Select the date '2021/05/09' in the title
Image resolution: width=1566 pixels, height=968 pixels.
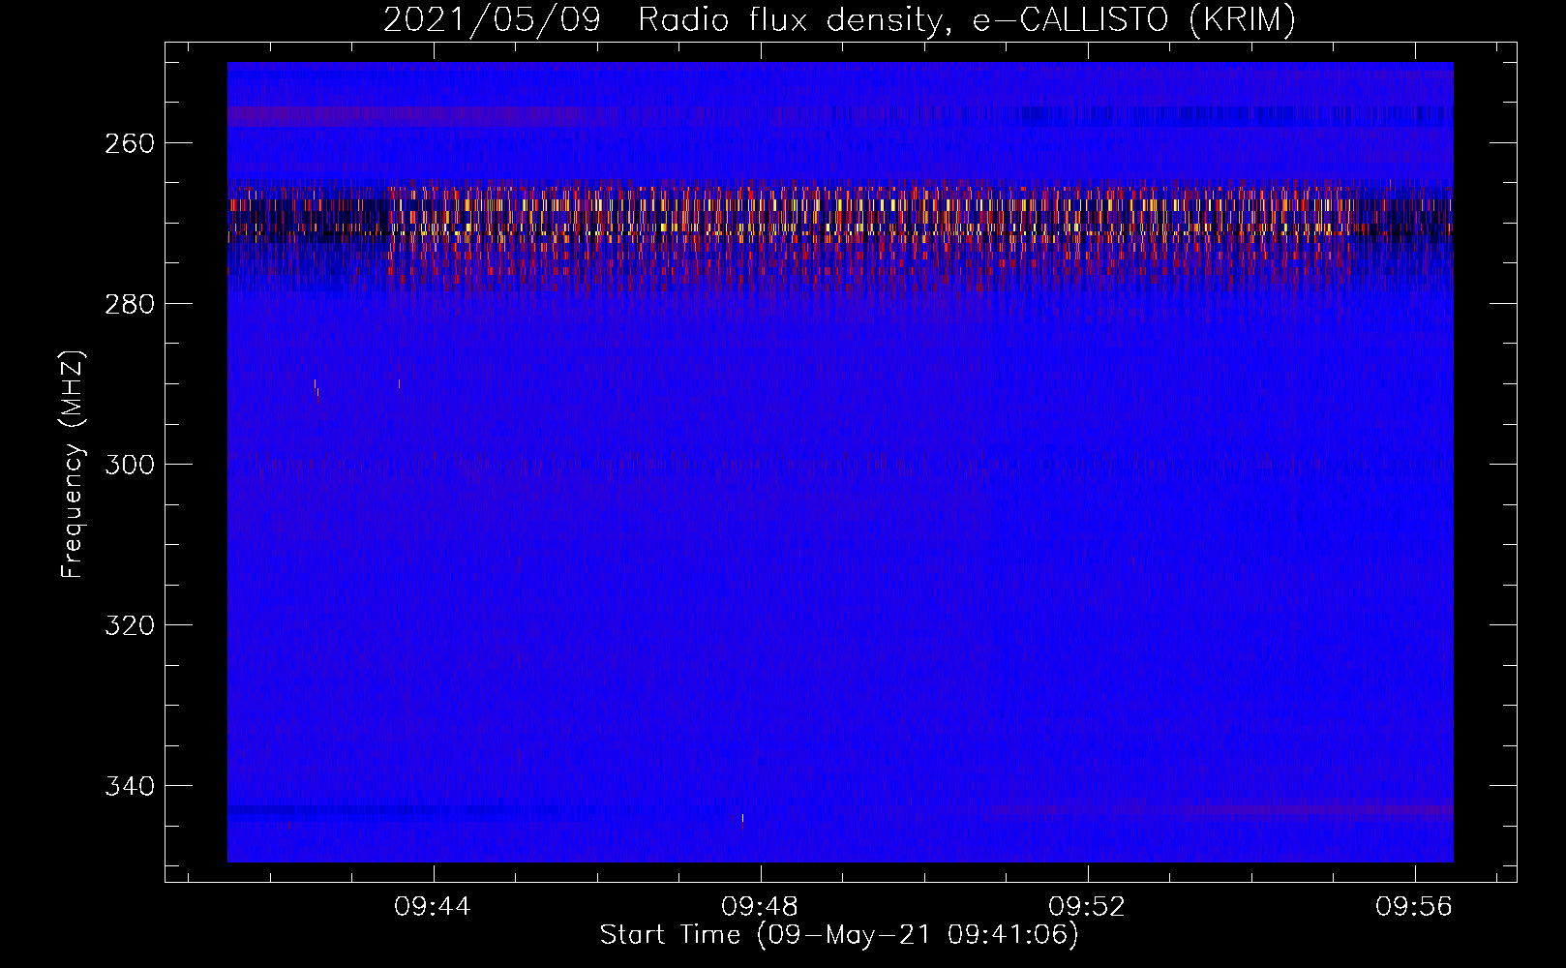pyautogui.click(x=492, y=19)
